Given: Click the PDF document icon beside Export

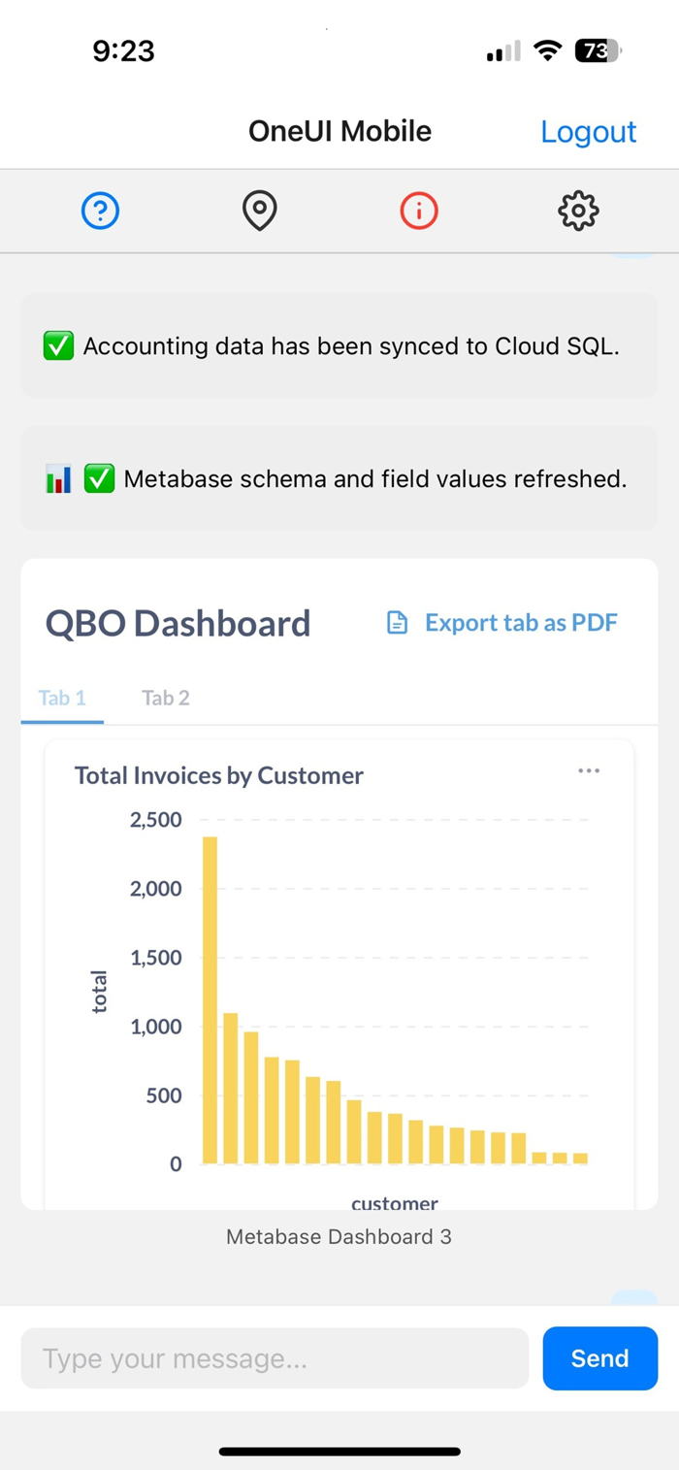Looking at the screenshot, I should 398,623.
